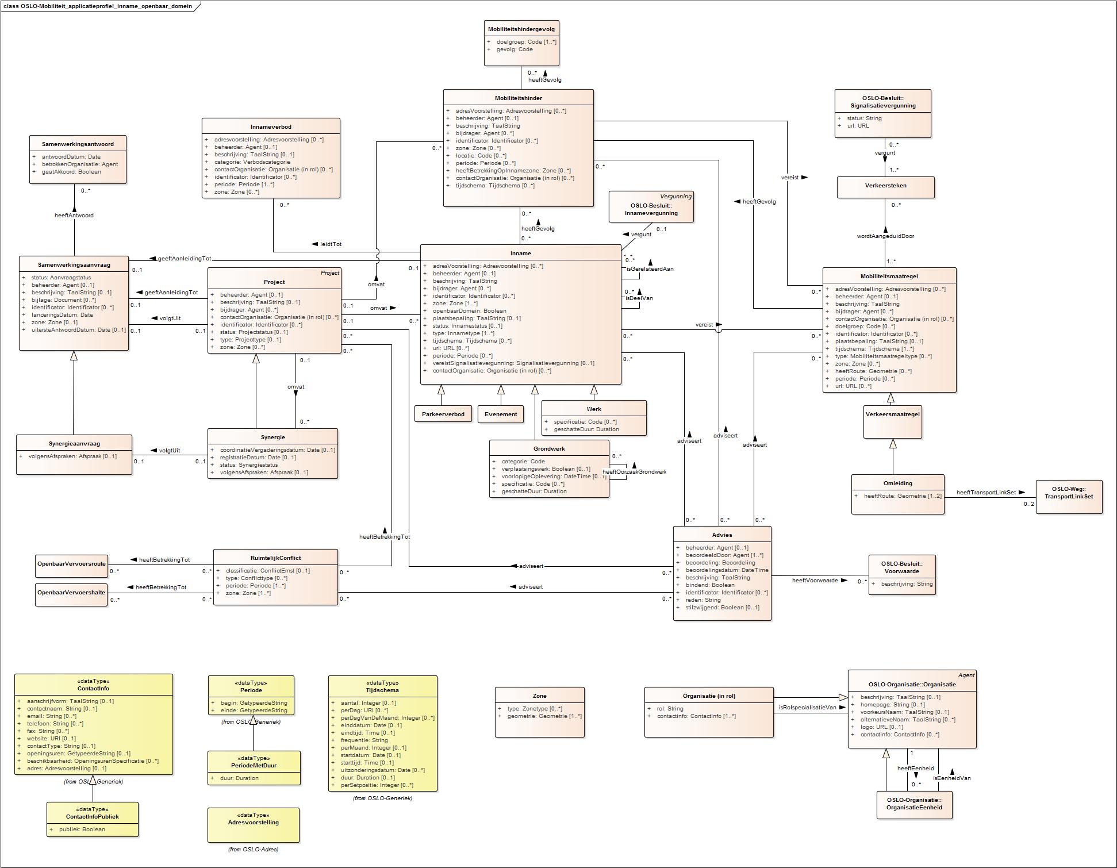Click the Verkeersteken class box

click(x=885, y=186)
